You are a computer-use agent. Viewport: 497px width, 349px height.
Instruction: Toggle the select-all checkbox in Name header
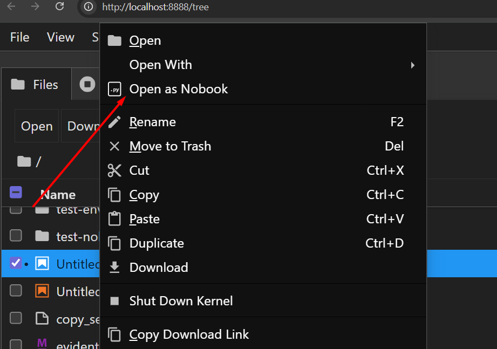[16, 193]
